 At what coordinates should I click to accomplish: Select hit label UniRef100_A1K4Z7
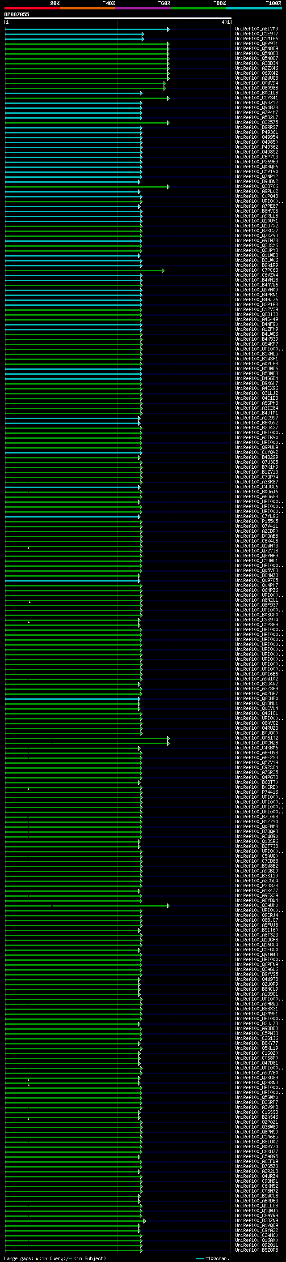[x=257, y=890]
